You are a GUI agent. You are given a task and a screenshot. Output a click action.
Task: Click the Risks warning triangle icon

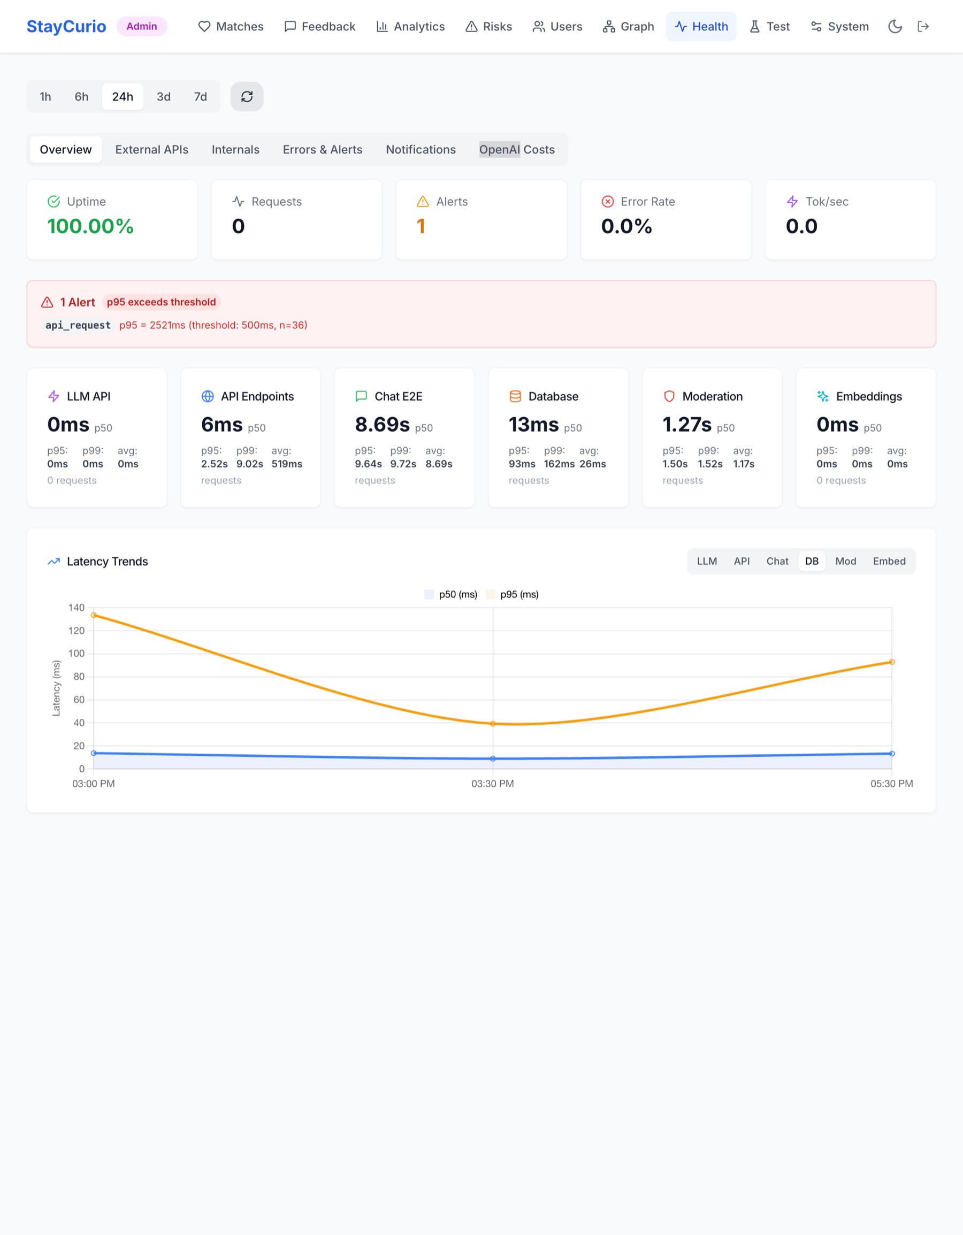coord(471,27)
